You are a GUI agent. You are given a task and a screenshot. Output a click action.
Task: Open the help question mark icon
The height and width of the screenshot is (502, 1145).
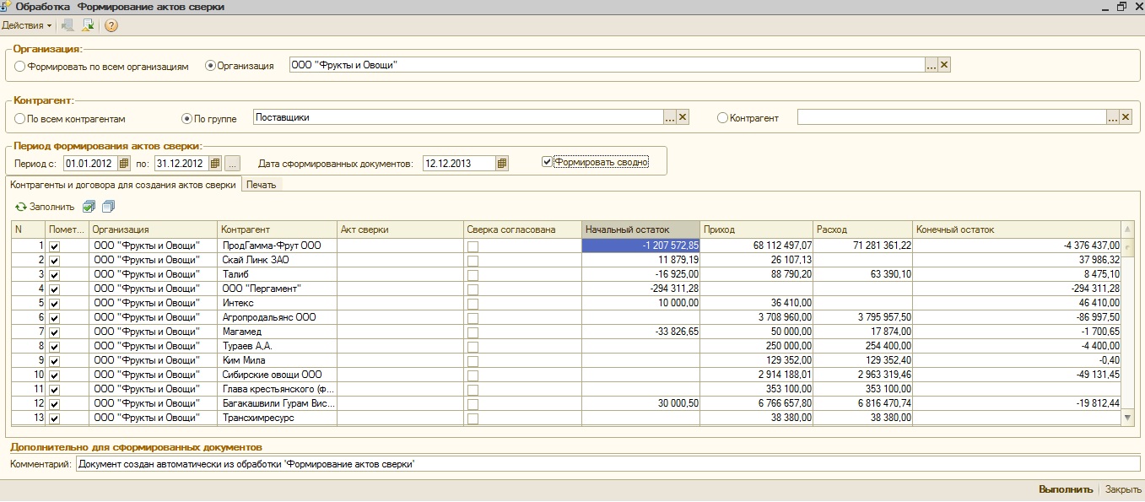coord(111,25)
